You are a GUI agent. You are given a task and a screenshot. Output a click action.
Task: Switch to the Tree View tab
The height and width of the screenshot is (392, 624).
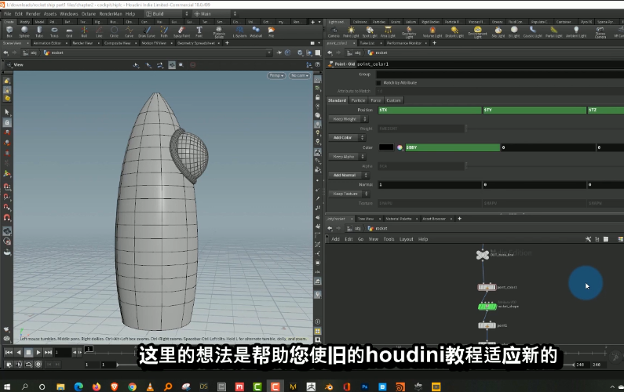tap(365, 219)
